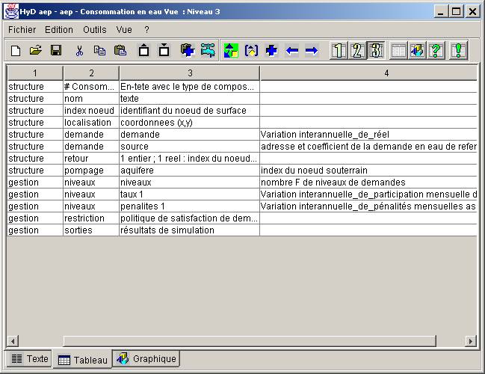Select the 'pompage' cell
485x374 pixels.
pyautogui.click(x=91, y=171)
